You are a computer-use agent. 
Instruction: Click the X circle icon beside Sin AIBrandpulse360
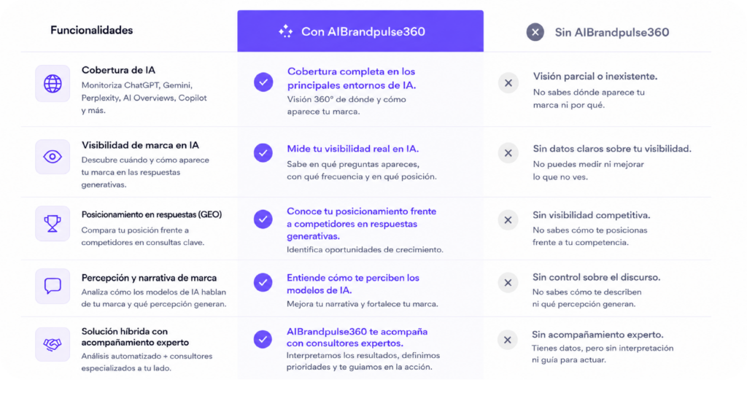coord(535,32)
